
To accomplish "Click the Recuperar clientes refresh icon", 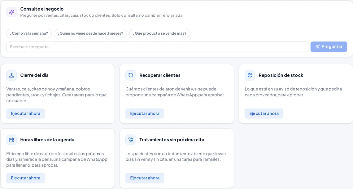I will pos(131,75).
